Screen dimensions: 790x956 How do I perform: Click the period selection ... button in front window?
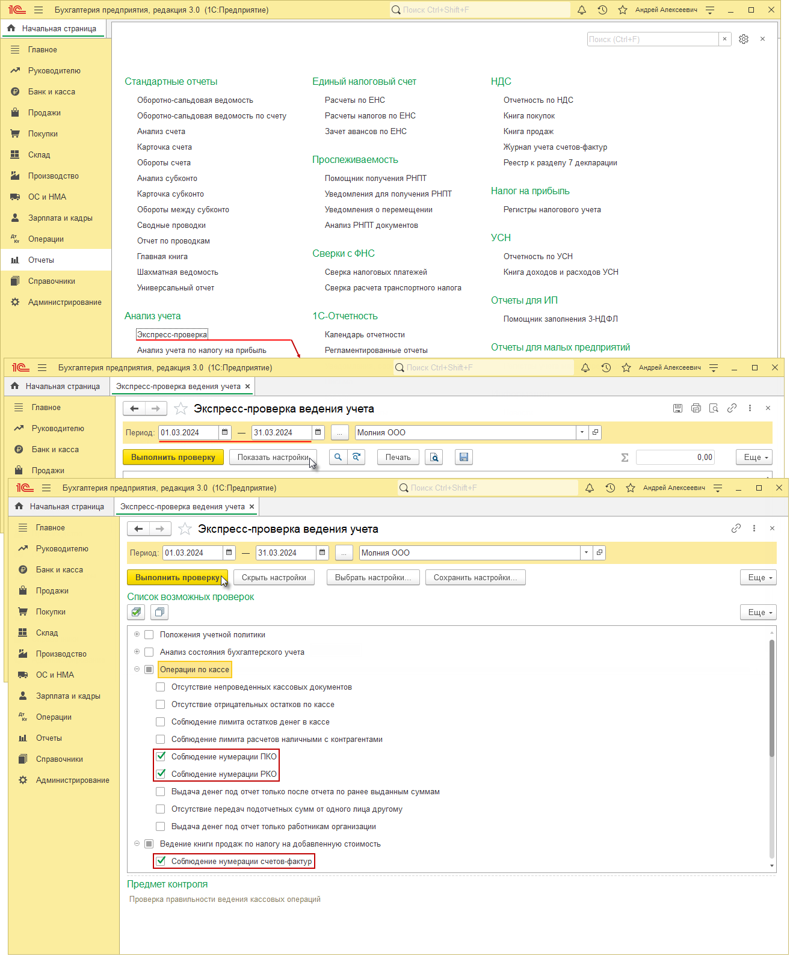pos(344,553)
